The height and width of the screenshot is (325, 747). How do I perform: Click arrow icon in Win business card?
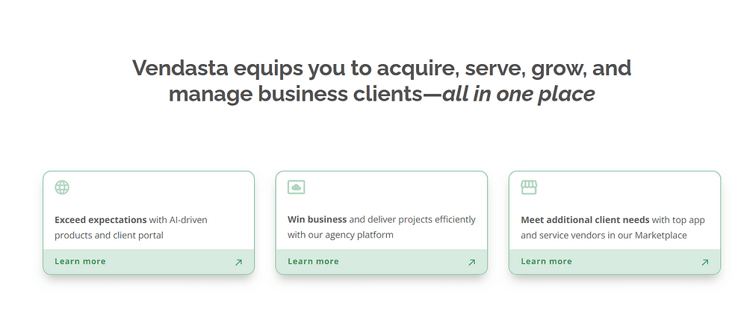point(471,262)
